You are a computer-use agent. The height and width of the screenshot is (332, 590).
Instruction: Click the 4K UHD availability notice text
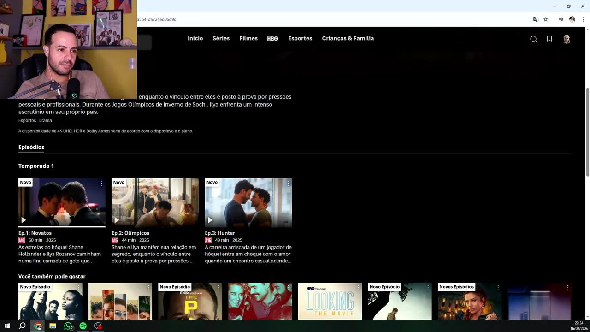coord(106,131)
